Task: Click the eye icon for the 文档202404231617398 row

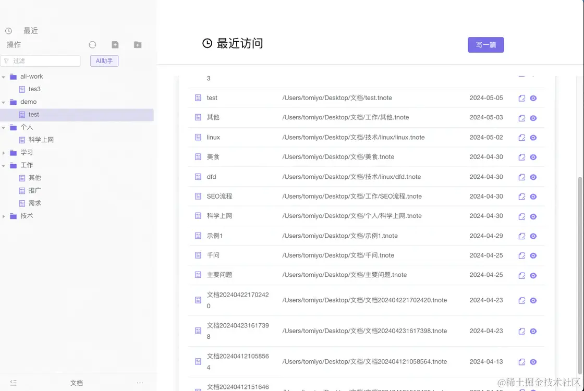Action: click(533, 331)
